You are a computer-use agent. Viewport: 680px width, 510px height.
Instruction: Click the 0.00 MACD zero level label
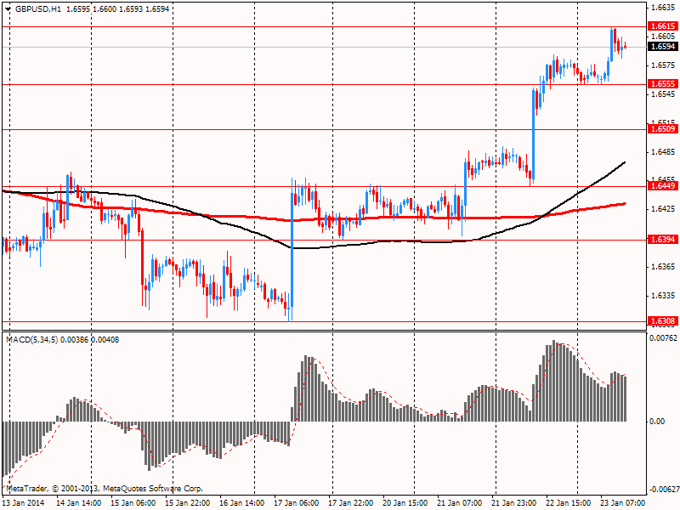(658, 422)
